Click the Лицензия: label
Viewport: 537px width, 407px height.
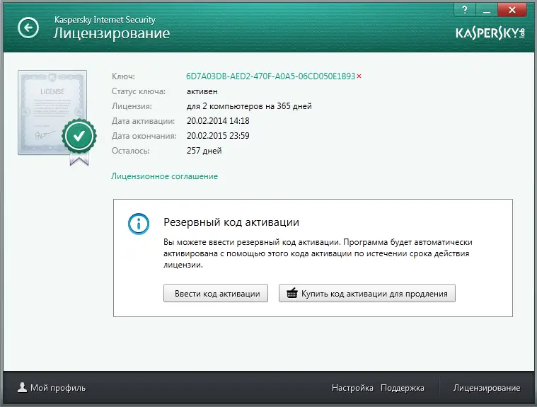pyautogui.click(x=132, y=106)
